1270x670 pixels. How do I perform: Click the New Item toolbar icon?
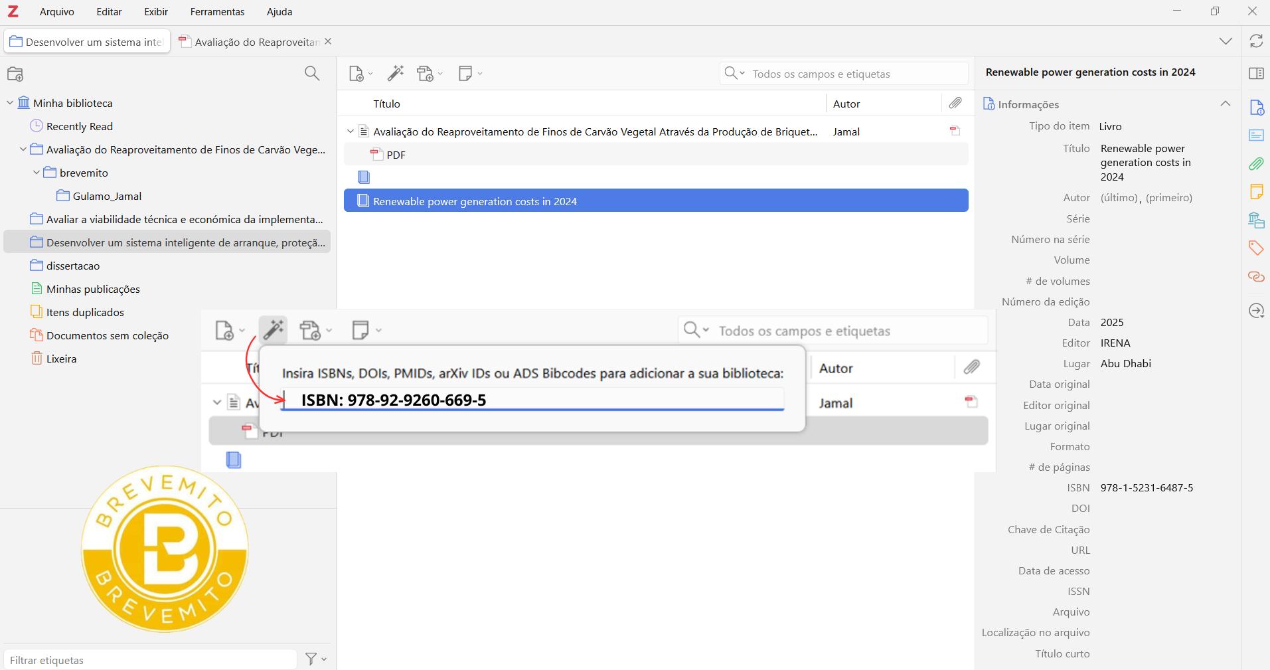pyautogui.click(x=360, y=74)
